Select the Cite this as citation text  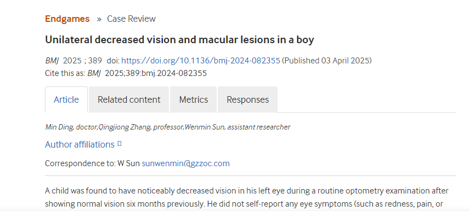(x=126, y=73)
